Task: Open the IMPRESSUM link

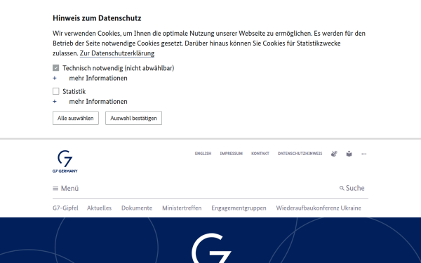Action: coord(231,154)
